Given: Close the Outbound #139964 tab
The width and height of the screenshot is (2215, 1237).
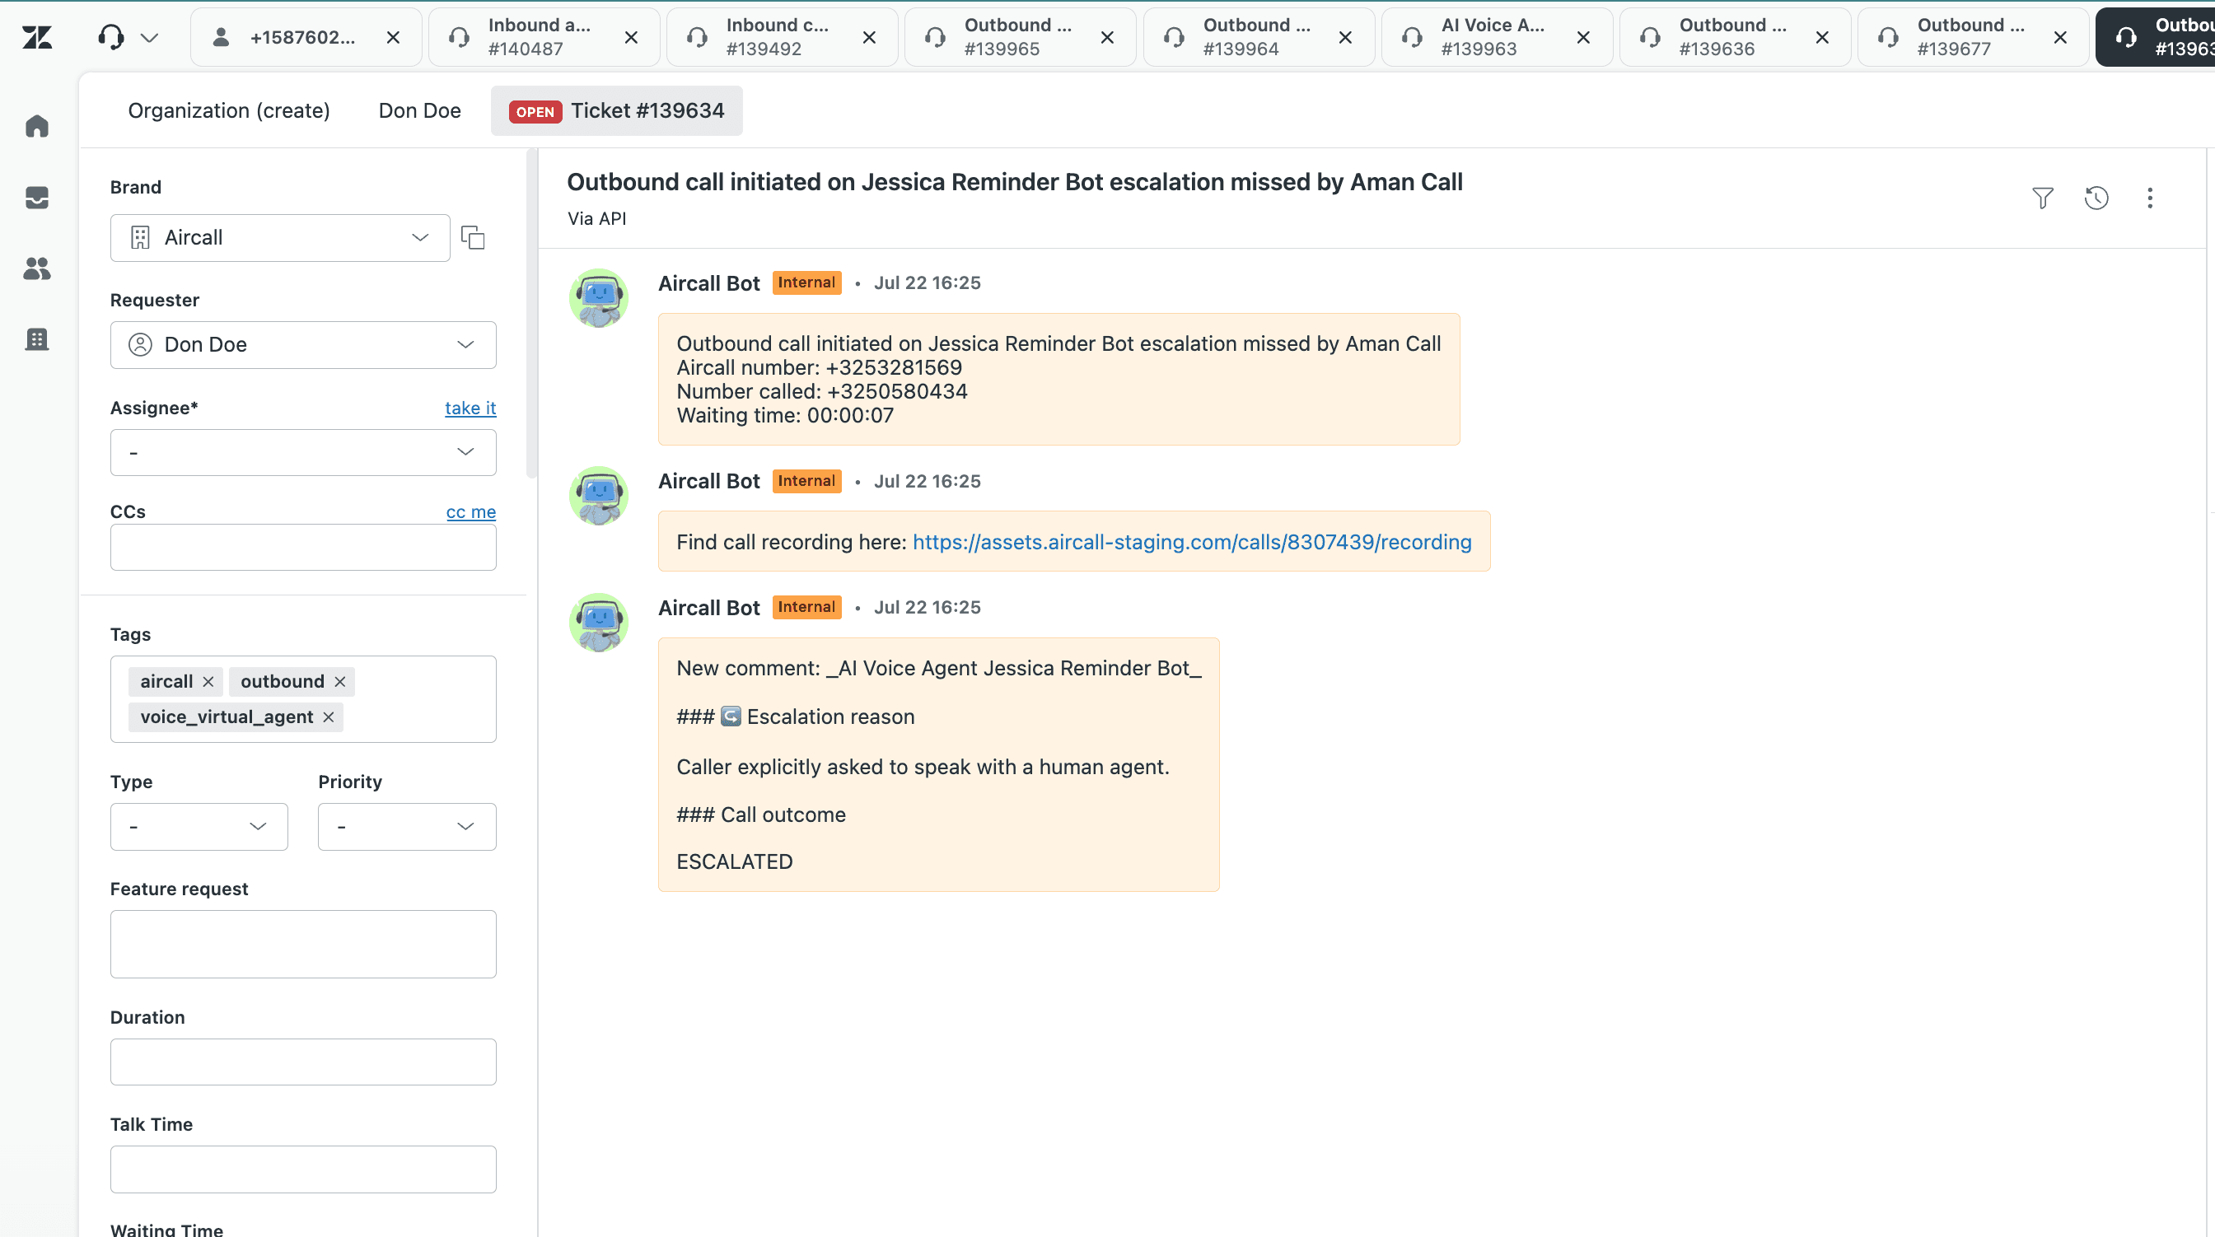Looking at the screenshot, I should click(x=1346, y=37).
